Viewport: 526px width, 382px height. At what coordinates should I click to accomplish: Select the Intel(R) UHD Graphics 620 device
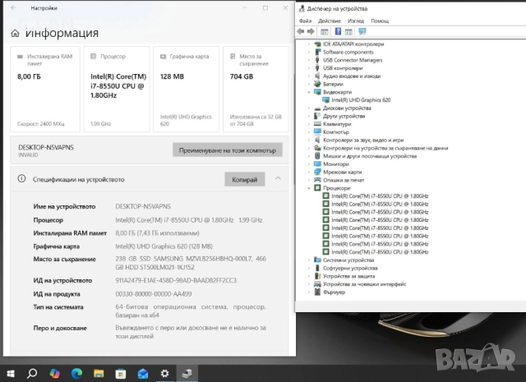point(361,100)
